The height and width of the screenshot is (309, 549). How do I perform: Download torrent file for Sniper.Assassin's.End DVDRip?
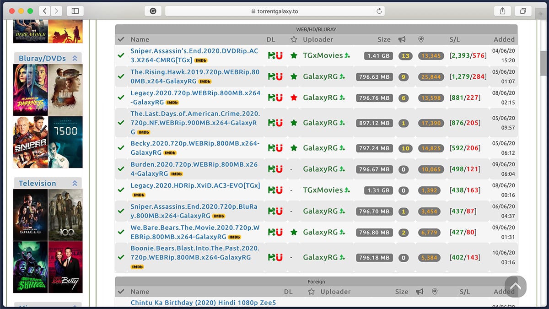tap(271, 55)
